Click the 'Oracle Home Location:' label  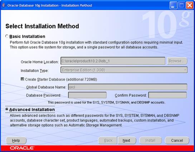coord(40,62)
